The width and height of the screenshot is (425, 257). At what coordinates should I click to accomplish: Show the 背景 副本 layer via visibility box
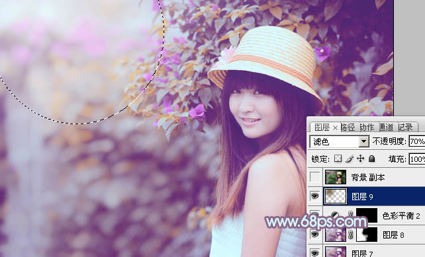pyautogui.click(x=314, y=177)
